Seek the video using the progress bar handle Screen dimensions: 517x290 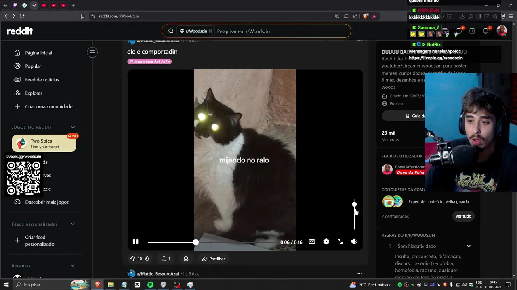pyautogui.click(x=195, y=242)
